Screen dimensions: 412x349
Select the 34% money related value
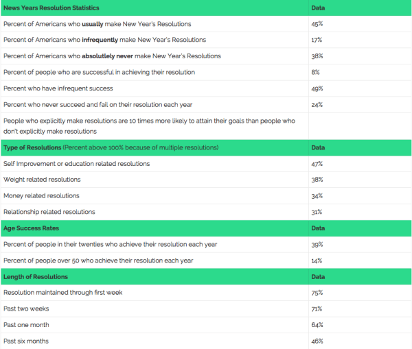(x=317, y=196)
